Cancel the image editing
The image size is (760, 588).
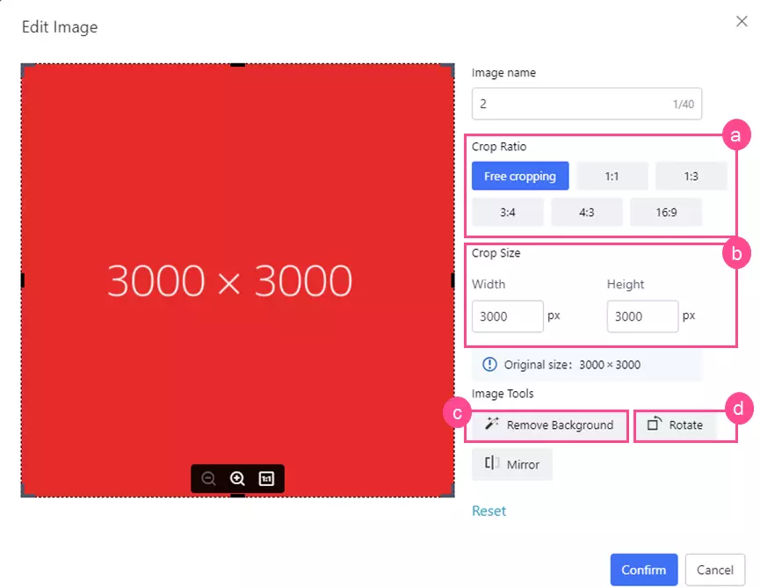pyautogui.click(x=715, y=570)
